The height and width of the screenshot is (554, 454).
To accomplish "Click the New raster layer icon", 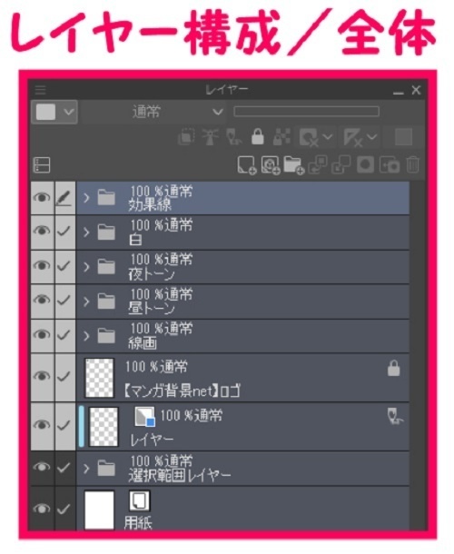I will (x=246, y=165).
